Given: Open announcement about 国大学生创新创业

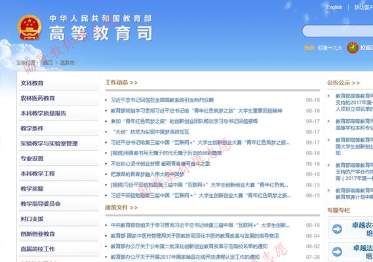Looking at the screenshot, I should point(354,147).
